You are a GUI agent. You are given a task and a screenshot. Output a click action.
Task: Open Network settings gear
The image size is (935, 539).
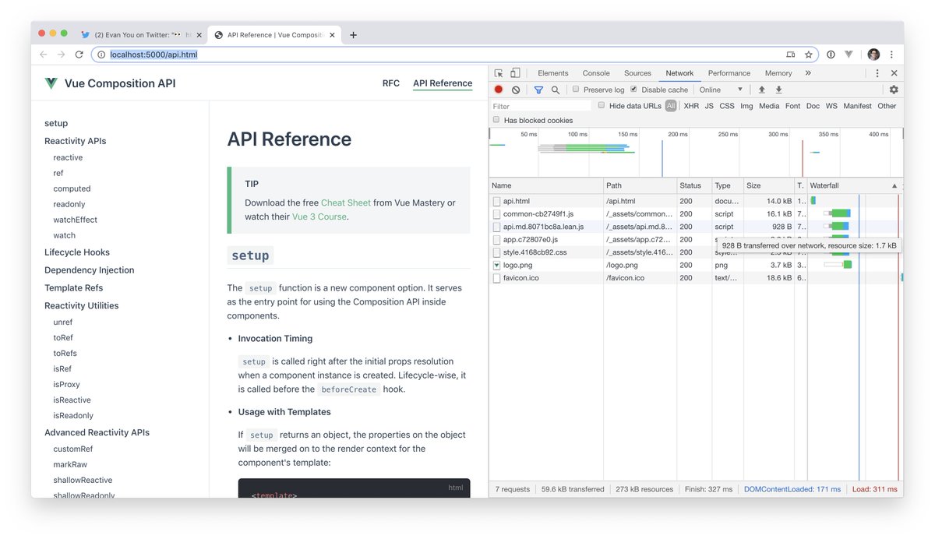(894, 90)
